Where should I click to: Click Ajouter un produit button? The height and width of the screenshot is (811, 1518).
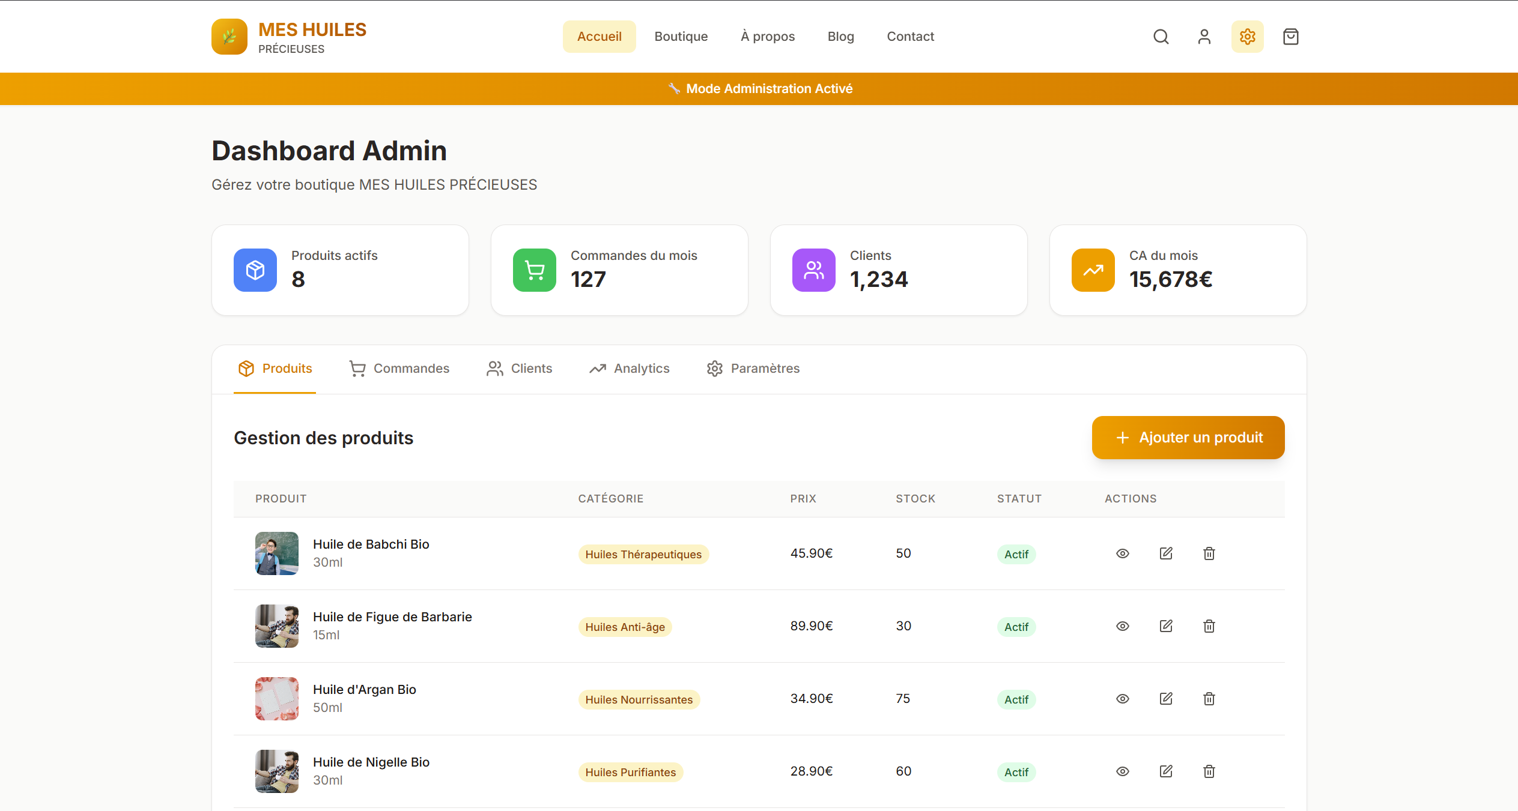pos(1188,438)
